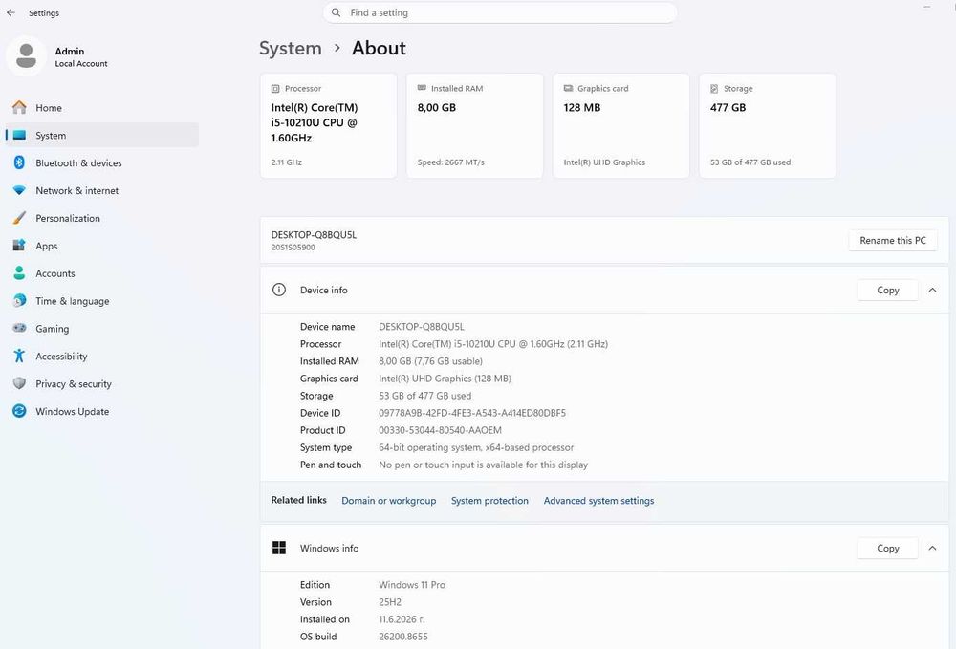Open Time & language settings
Viewport: 956px width, 649px height.
tap(102, 300)
